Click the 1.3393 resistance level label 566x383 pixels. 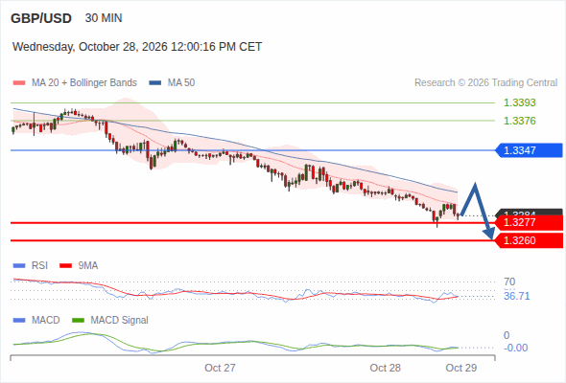point(520,102)
